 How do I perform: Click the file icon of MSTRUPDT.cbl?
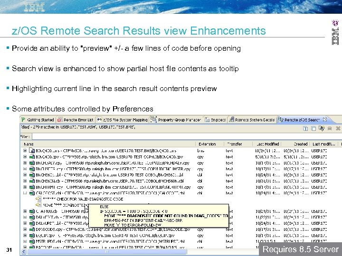click(x=32, y=241)
